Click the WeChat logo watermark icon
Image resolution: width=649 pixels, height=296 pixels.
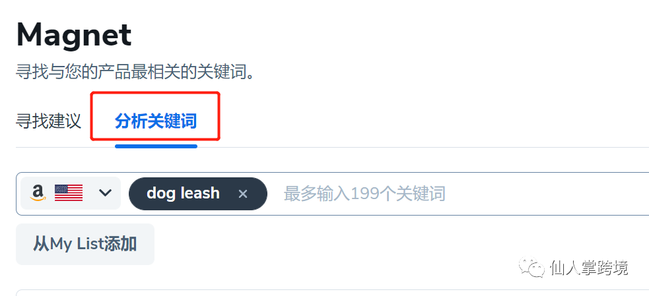point(532,268)
